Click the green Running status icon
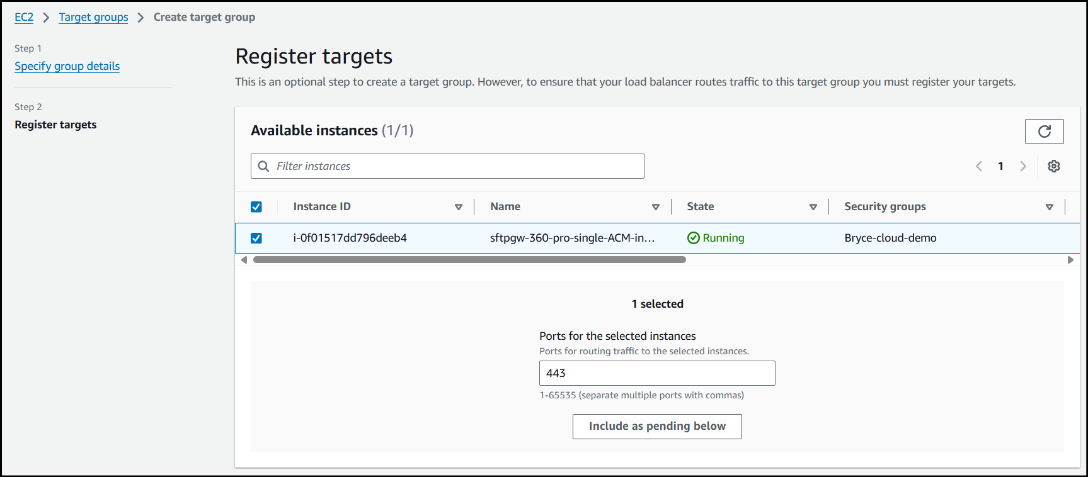The width and height of the screenshot is (1088, 477). click(x=694, y=238)
